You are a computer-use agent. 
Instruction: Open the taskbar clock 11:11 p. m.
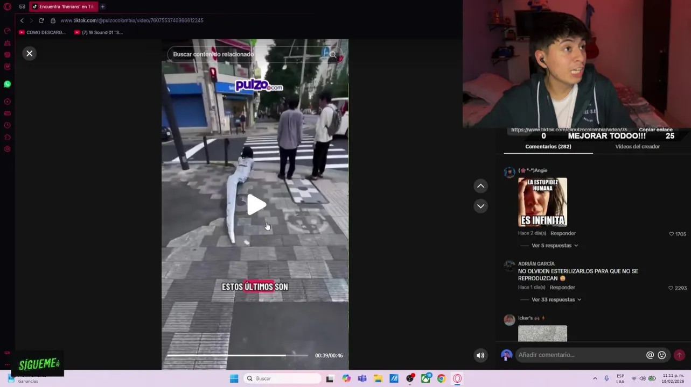pyautogui.click(x=673, y=378)
